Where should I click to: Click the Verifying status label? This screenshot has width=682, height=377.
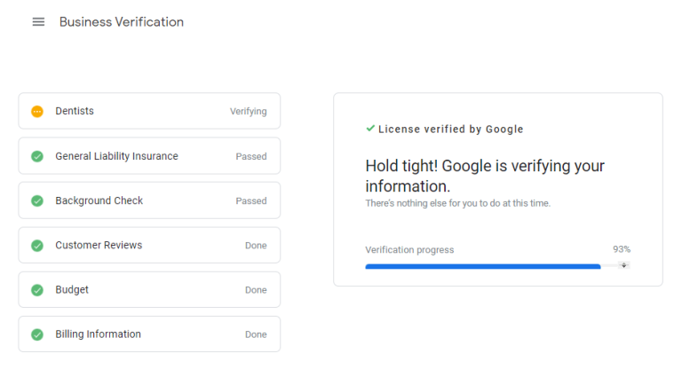[249, 112]
